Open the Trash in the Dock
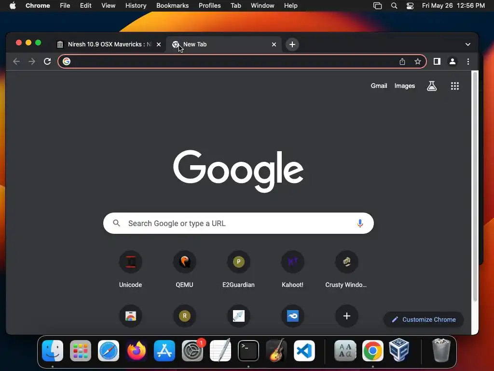 pyautogui.click(x=441, y=350)
